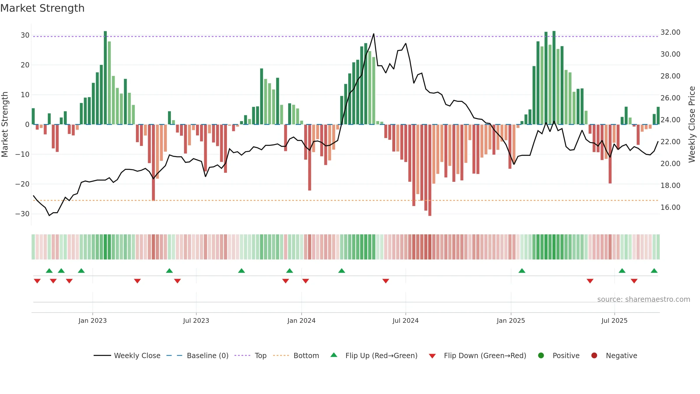
Task: Click flip-down triangle before Jul 2024
Action: pyautogui.click(x=386, y=281)
